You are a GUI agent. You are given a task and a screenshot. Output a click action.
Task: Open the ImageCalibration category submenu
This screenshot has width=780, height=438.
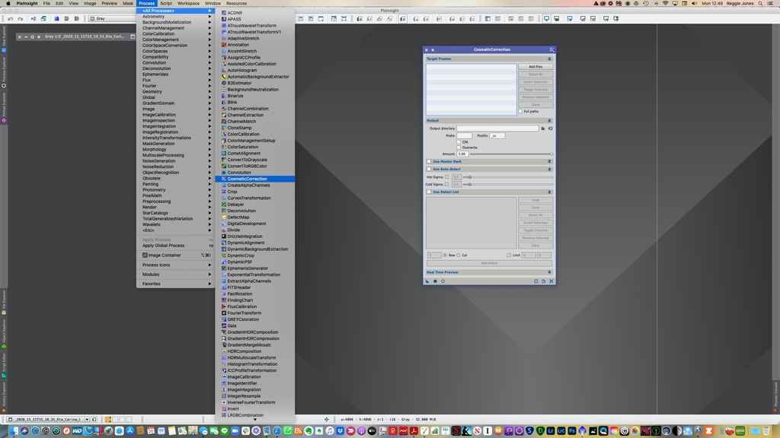(x=176, y=115)
